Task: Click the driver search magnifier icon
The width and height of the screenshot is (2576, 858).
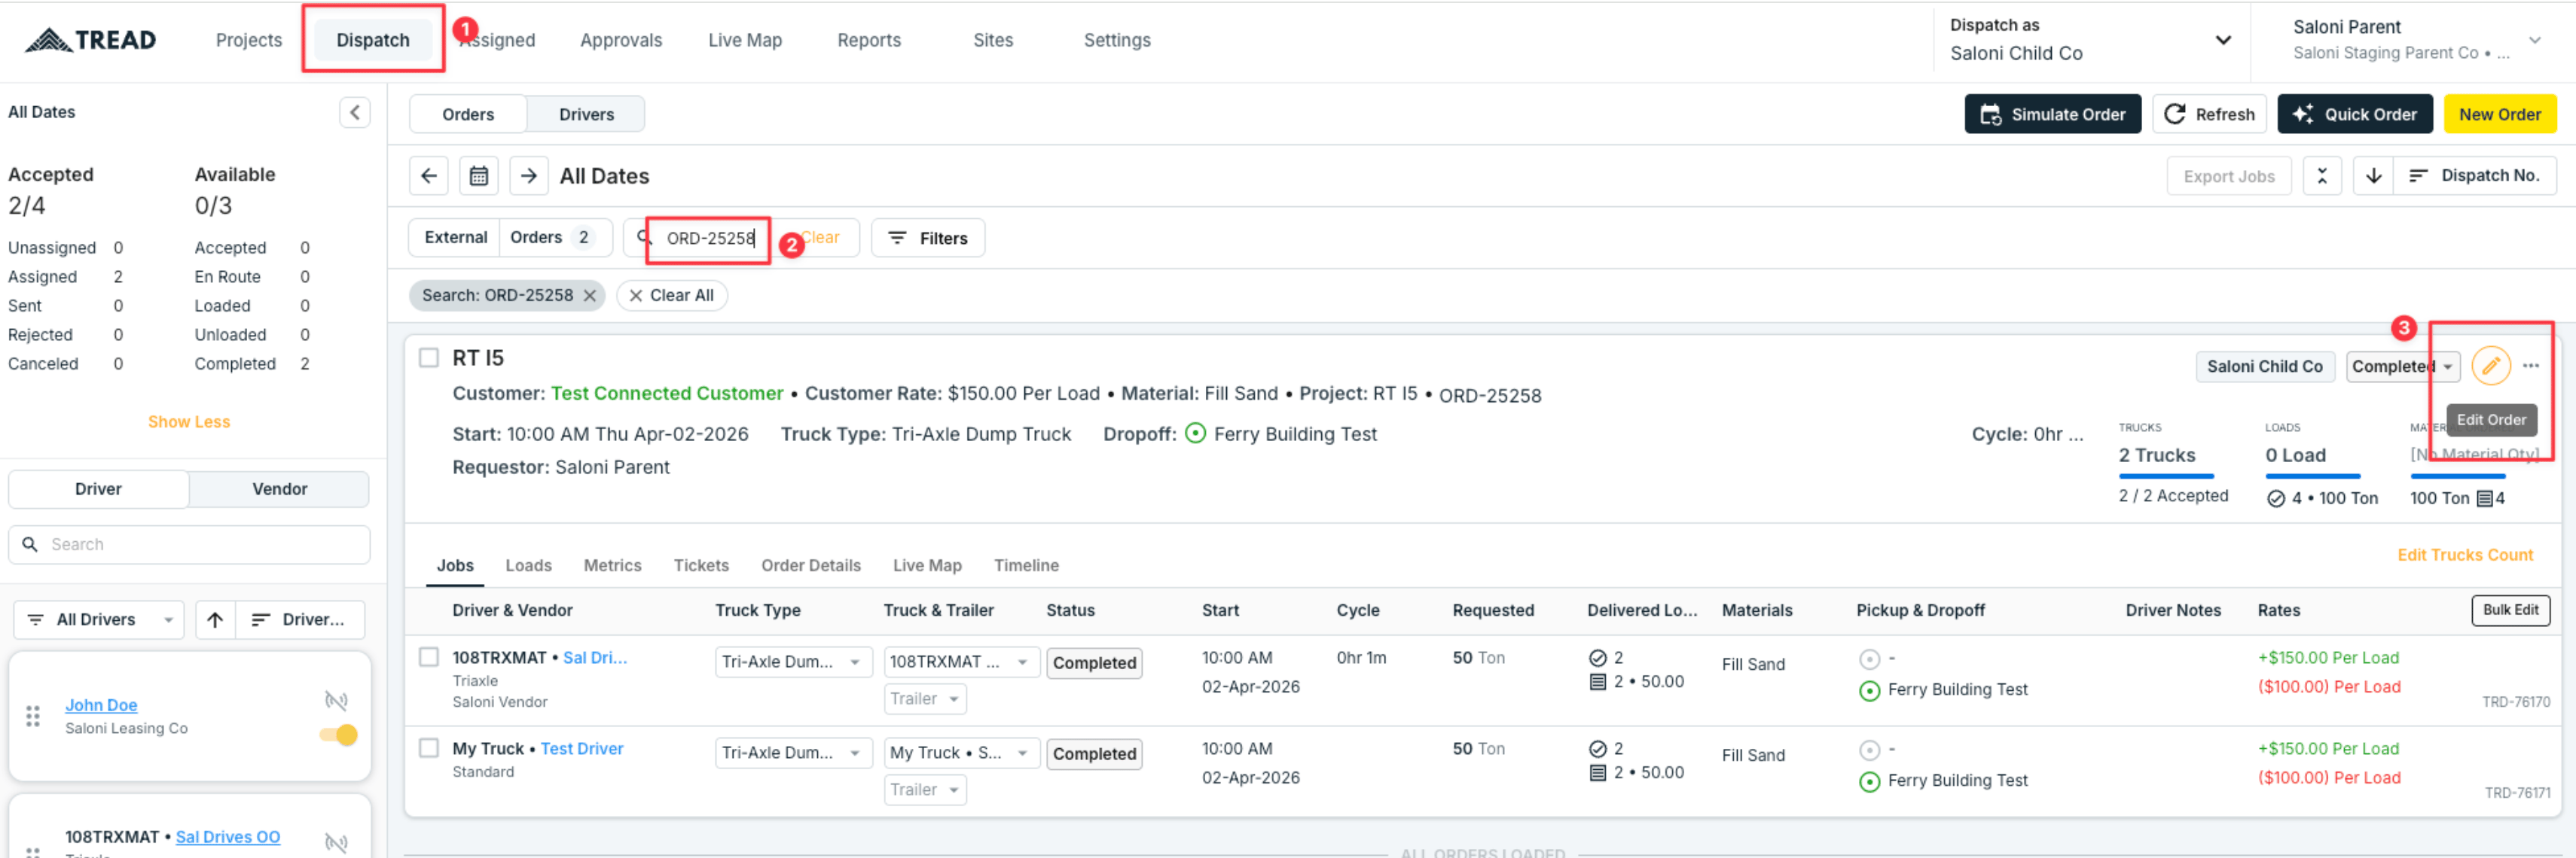Action: tap(30, 544)
